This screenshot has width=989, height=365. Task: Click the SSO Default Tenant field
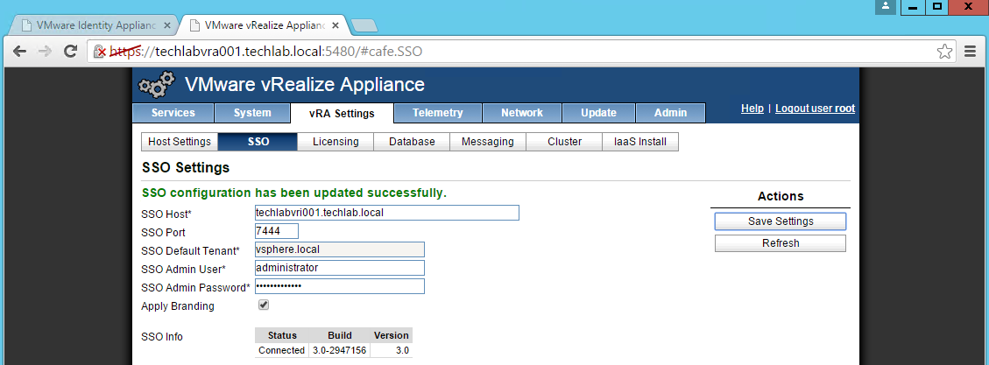pos(339,249)
